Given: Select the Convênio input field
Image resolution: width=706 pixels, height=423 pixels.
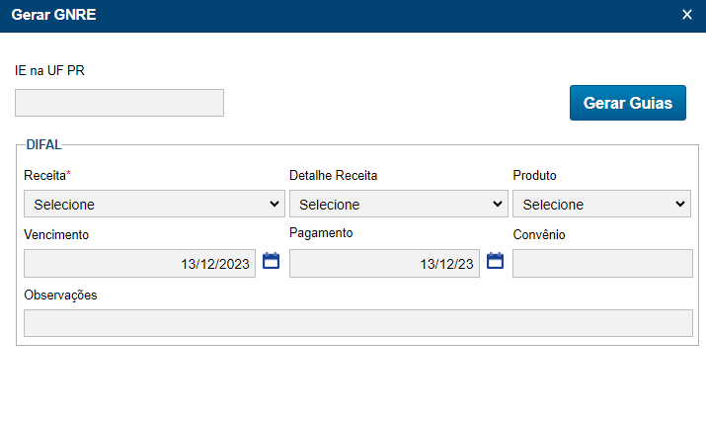Looking at the screenshot, I should tap(602, 264).
